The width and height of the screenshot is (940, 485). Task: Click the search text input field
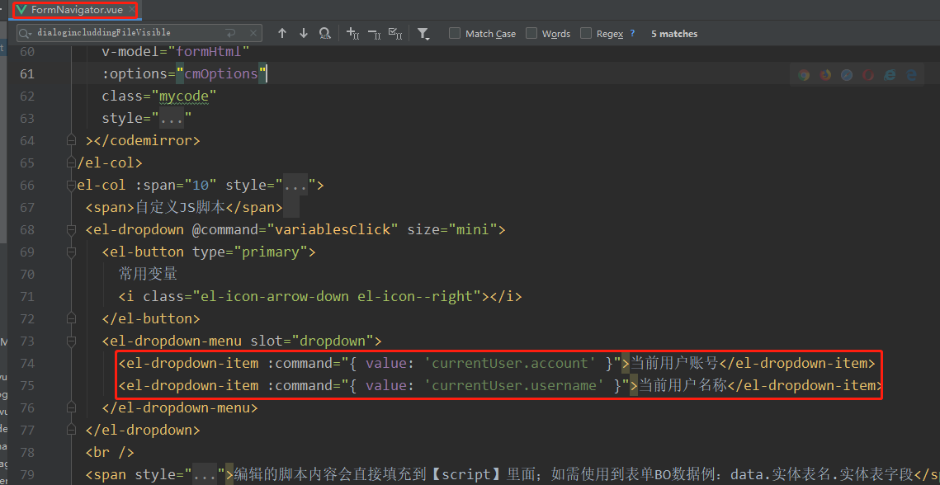(x=124, y=33)
